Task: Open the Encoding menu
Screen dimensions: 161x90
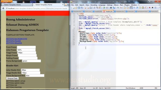Action: (94, 5)
